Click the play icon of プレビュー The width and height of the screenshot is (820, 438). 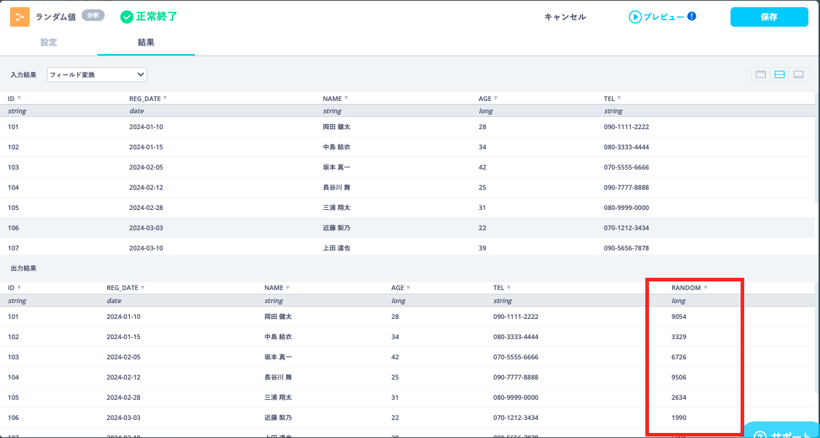click(x=635, y=17)
